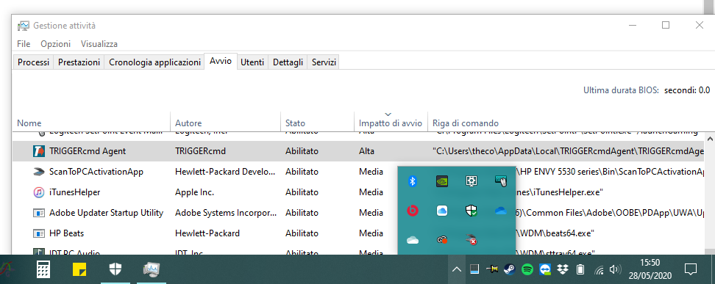This screenshot has height=284, width=715.
Task: Select the iTunesHelper row name
Action: point(75,192)
